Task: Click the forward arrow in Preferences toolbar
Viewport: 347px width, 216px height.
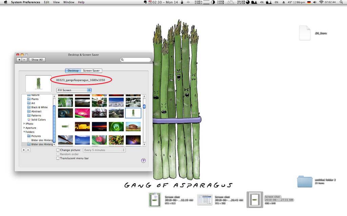Action: click(x=24, y=60)
